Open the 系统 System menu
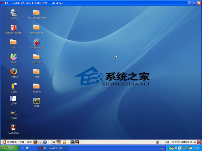Screen dimensions: 202x151 click(29, 142)
